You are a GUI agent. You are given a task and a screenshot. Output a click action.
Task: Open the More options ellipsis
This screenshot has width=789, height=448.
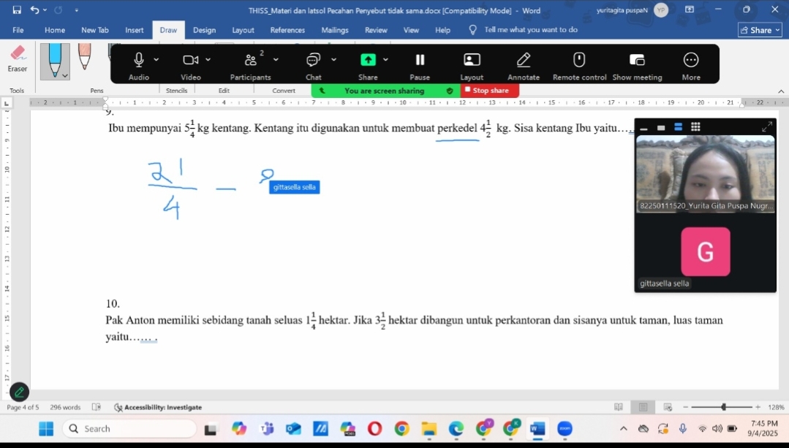tap(691, 60)
